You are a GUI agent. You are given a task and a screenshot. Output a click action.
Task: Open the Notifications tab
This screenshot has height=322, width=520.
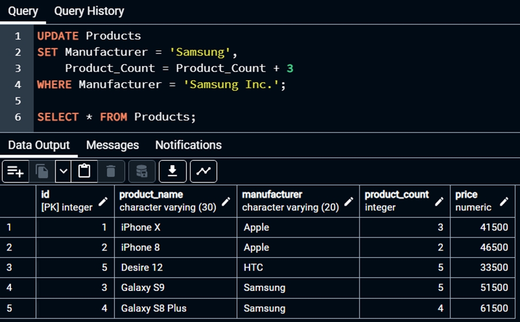pos(188,145)
